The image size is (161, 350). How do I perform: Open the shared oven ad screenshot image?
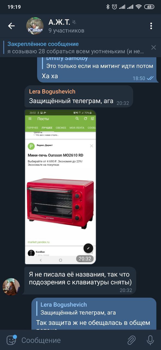tap(60, 187)
